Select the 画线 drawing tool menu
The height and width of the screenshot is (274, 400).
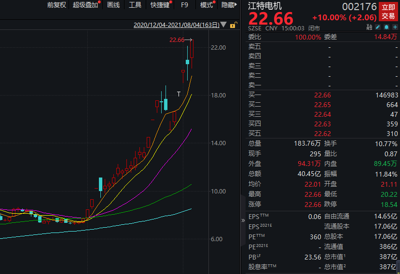point(113,5)
